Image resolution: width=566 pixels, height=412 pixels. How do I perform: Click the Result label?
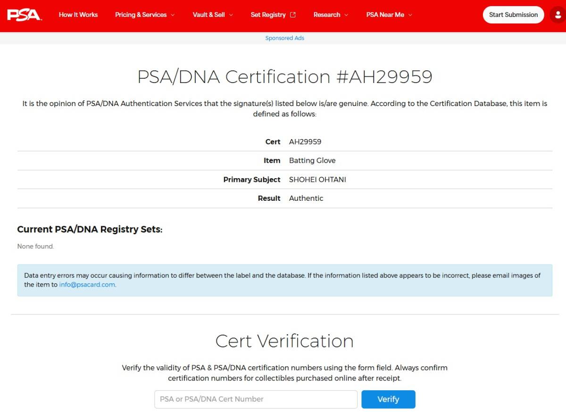(269, 198)
